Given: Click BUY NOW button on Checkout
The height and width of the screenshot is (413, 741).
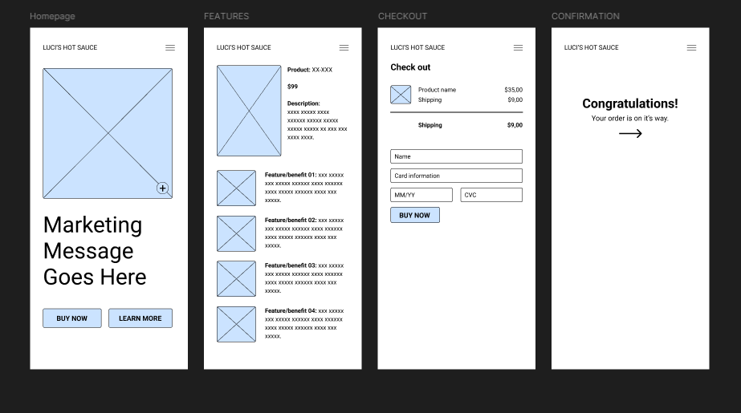Looking at the screenshot, I should tap(415, 215).
